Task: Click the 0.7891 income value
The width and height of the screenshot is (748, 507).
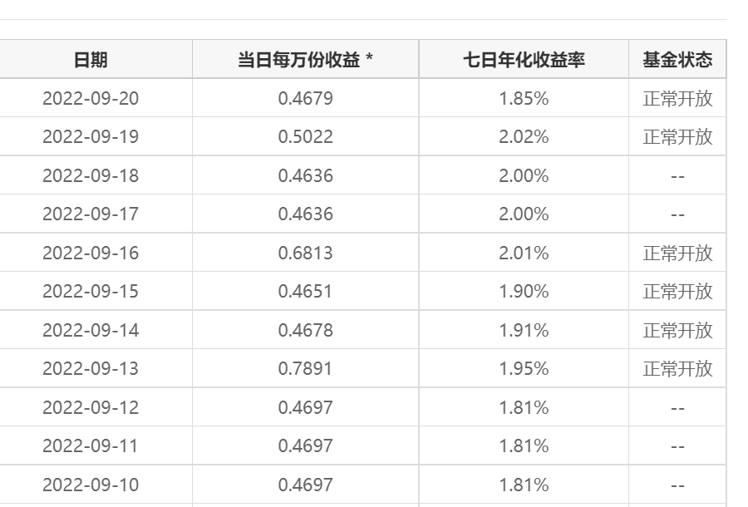Action: [305, 369]
